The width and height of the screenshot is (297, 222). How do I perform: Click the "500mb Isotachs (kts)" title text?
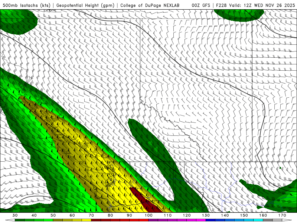click(x=27, y=5)
